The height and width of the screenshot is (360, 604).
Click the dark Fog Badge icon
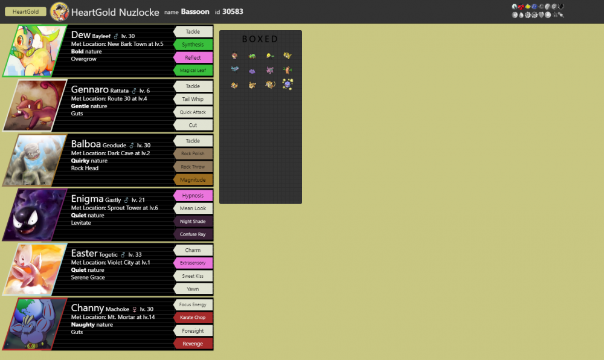(x=535, y=7)
